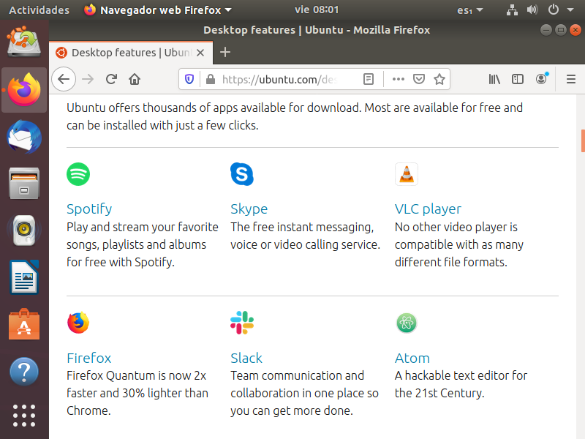Open the Skype link
585x439 pixels.
pyautogui.click(x=249, y=209)
